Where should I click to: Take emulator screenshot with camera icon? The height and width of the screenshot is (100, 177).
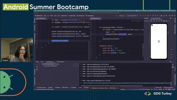(164, 21)
